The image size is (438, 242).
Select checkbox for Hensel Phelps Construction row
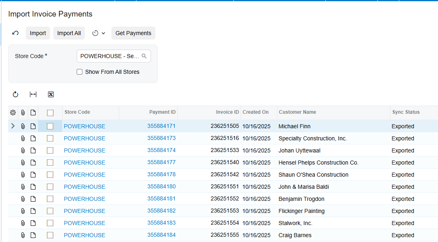pos(50,163)
